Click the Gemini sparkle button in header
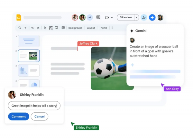Viewport: 193px width, 138px height. 152,17
